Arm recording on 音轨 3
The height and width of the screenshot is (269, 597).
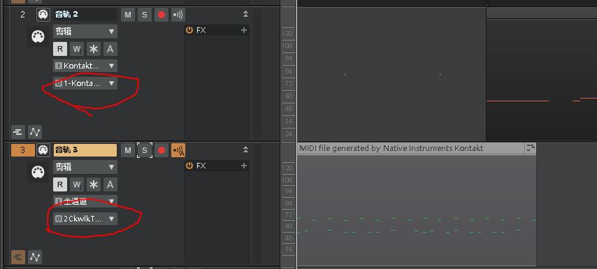[161, 150]
